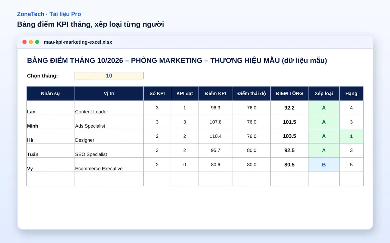The image size is (390, 243).
Task: Click the Xếp loại column header
Action: tap(324, 94)
